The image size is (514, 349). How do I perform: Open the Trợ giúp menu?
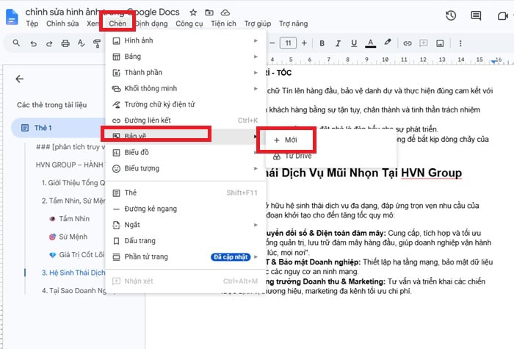click(x=258, y=24)
